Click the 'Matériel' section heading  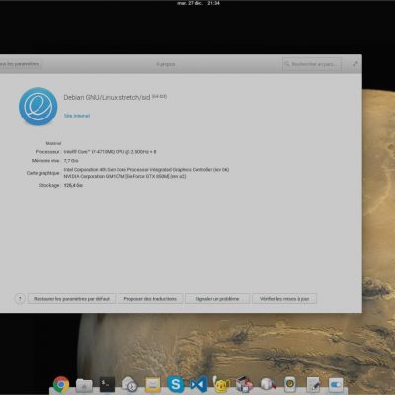click(x=53, y=143)
